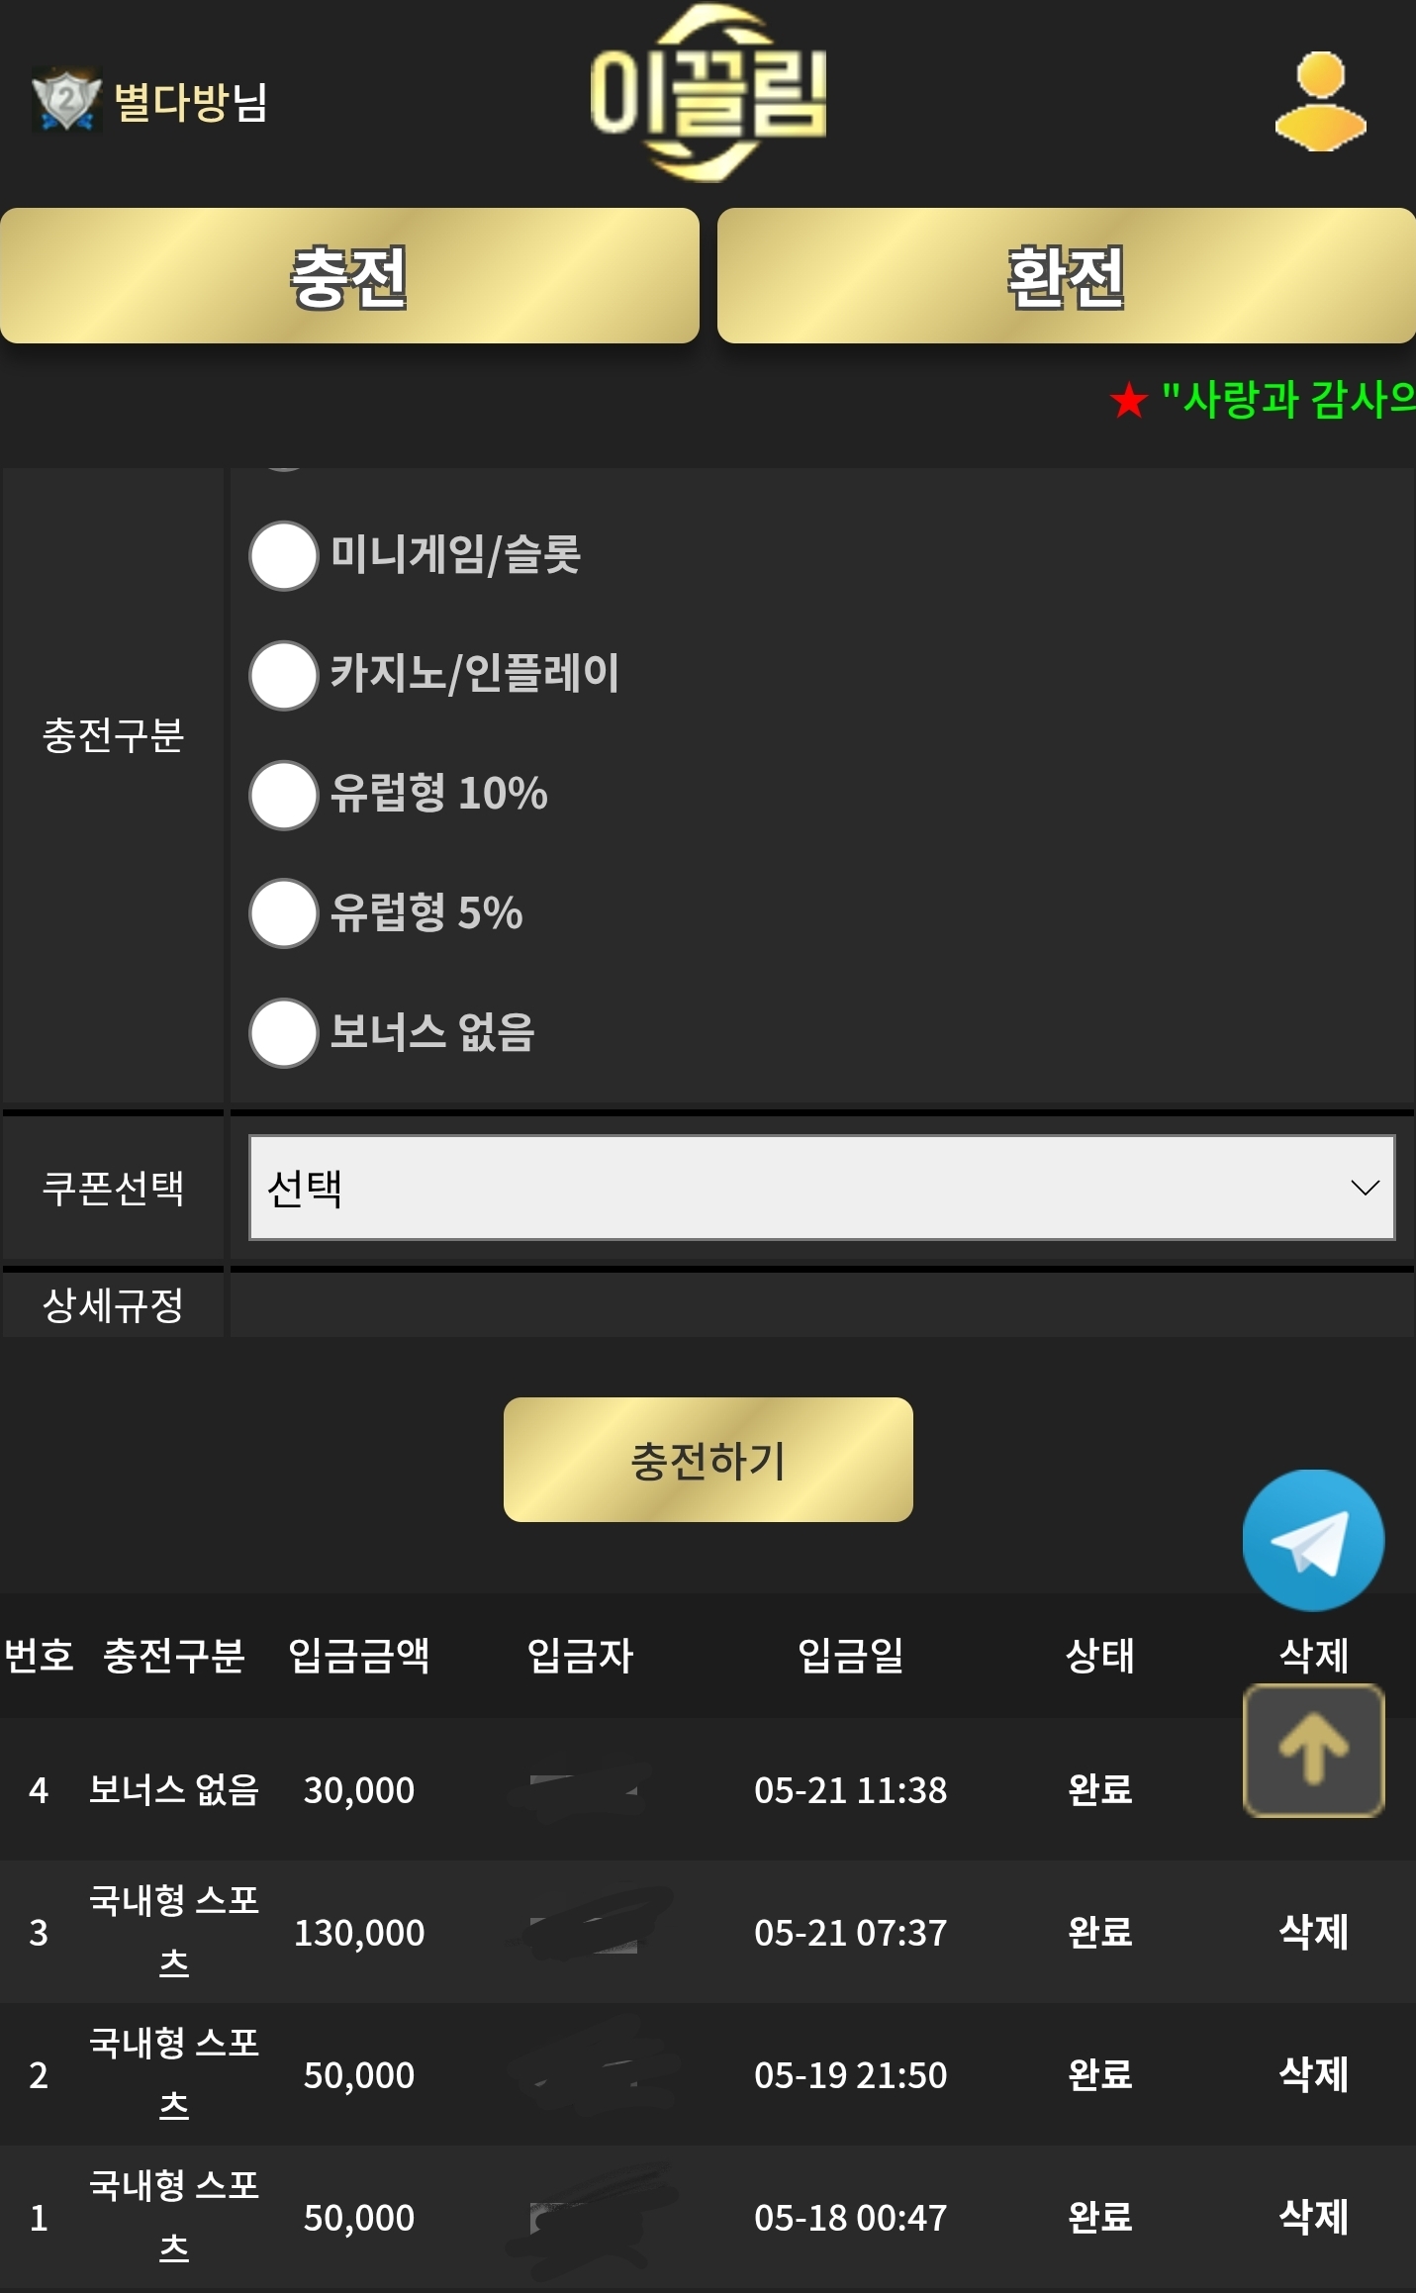Choose the 유럽형 5% radio option
This screenshot has height=2293, width=1416.
283,913
